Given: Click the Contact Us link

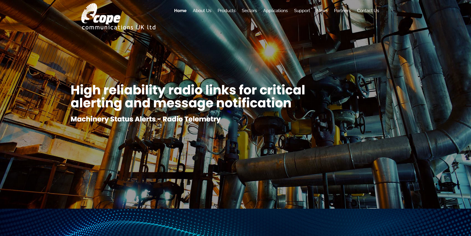Looking at the screenshot, I should pyautogui.click(x=368, y=11).
